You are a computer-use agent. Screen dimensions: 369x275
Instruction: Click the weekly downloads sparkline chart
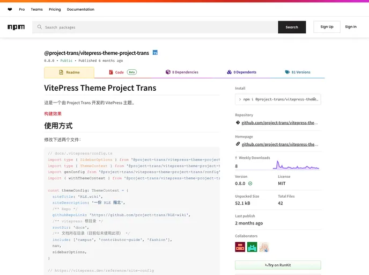296,165
